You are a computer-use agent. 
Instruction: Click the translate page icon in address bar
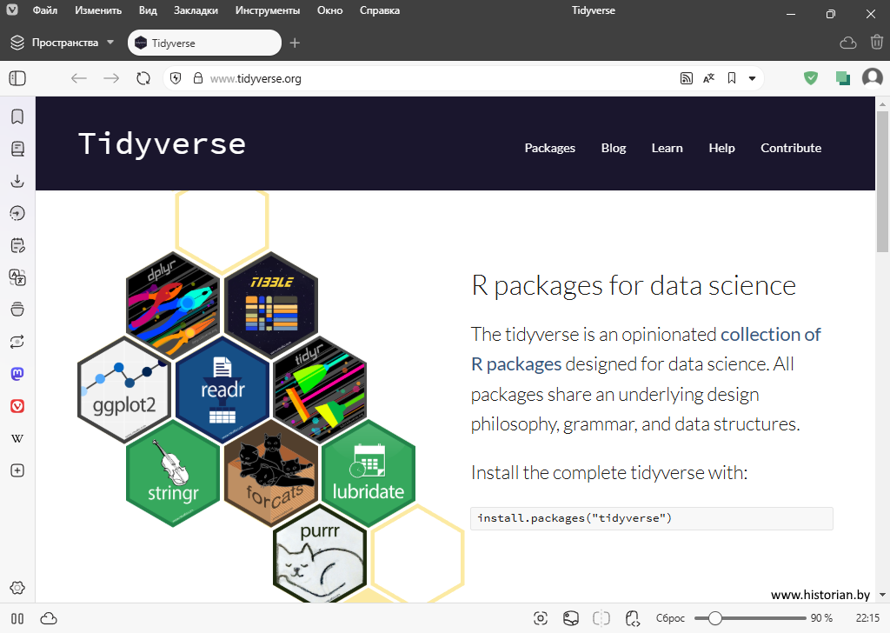pos(709,78)
